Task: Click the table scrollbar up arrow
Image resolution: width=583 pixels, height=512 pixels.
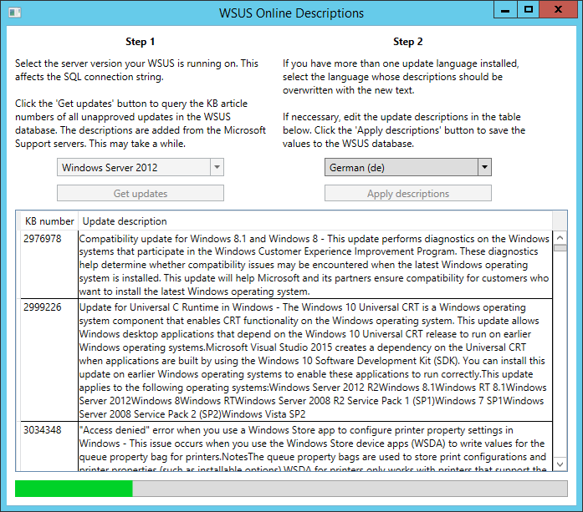Action: (560, 237)
